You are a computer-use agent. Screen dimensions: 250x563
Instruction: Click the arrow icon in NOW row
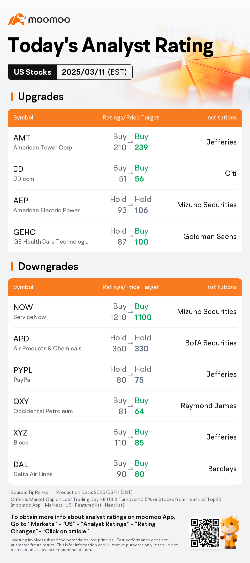(131, 312)
